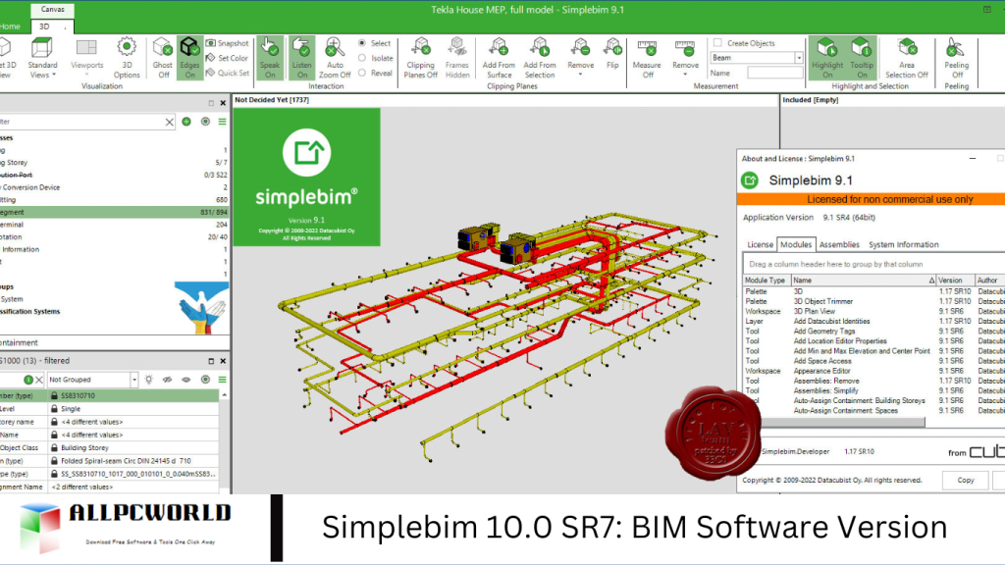The height and width of the screenshot is (565, 1005).
Task: Close the upper left panel
Action: pos(223,103)
